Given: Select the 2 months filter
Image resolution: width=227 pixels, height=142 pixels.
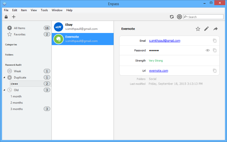Looking at the screenshot, I should click(16, 103).
